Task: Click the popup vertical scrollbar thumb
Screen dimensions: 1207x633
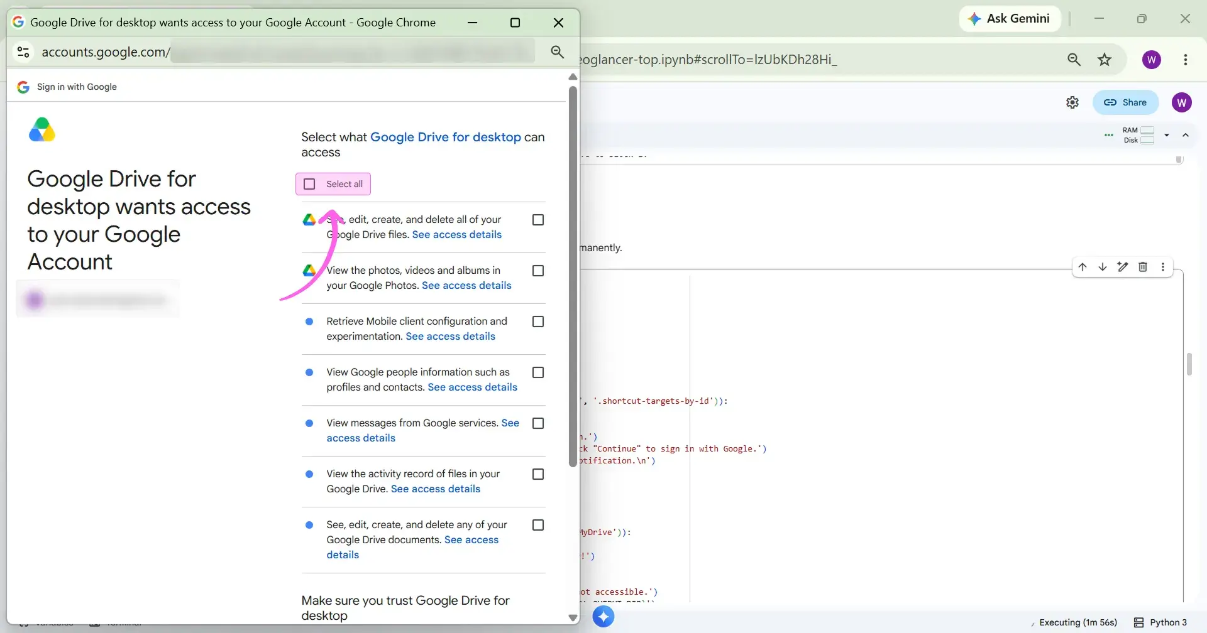Action: (573, 276)
